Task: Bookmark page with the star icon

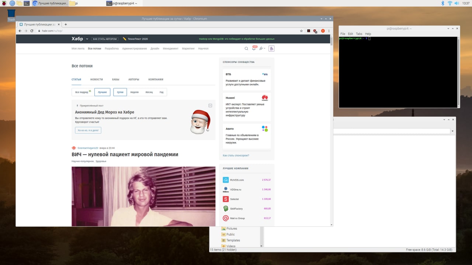Action: point(301,31)
